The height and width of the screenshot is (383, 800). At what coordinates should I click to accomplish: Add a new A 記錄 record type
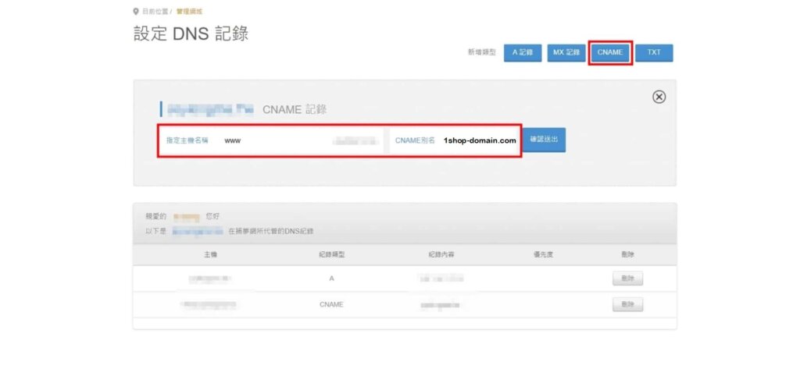pos(523,52)
